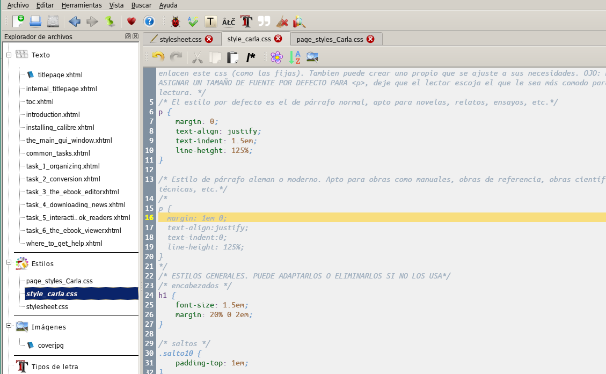606x374 pixels.
Task: Click the new file icon with green plus
Action: coord(18,21)
